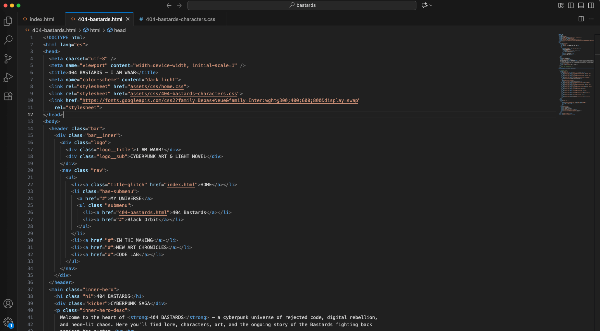600x331 pixels.
Task: Toggle the Primary Side Bar visibility
Action: pyautogui.click(x=571, y=5)
